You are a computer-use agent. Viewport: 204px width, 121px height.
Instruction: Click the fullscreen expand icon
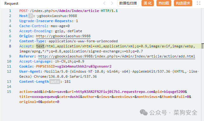pos(199,3)
